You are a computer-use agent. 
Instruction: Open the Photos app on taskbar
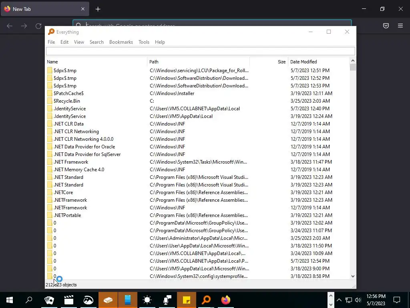coord(88,300)
